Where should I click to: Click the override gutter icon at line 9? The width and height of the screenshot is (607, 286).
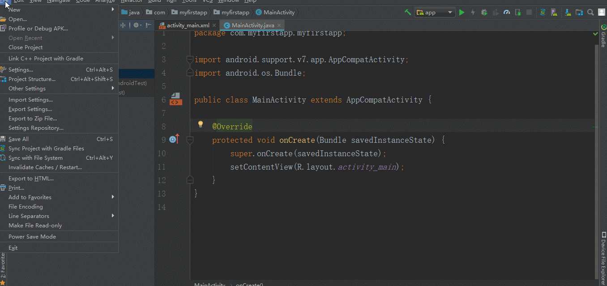click(174, 139)
